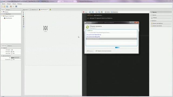Collapse the Главное palette section

tap(151, 15)
